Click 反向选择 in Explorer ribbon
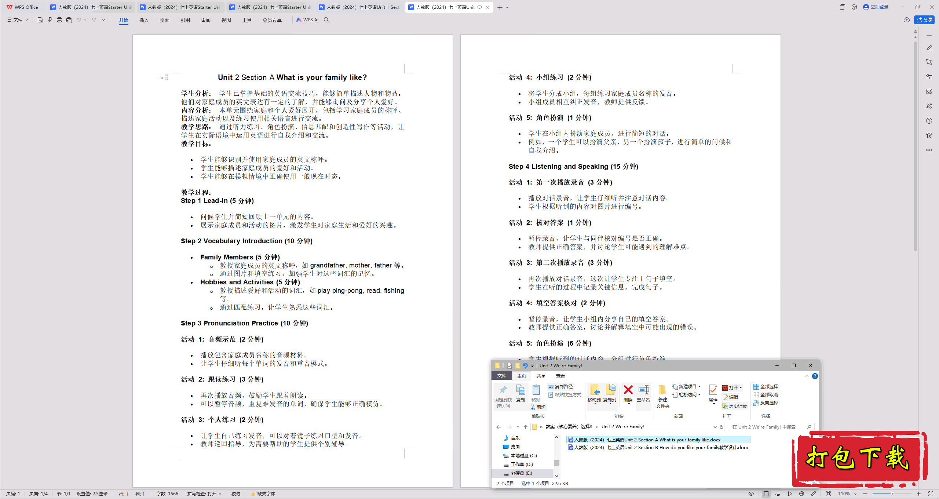 pyautogui.click(x=766, y=403)
